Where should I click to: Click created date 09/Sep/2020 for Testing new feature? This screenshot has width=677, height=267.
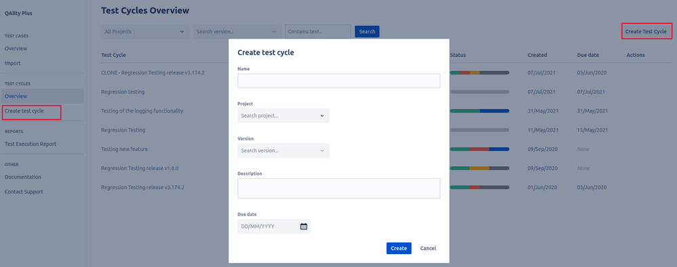(543, 149)
